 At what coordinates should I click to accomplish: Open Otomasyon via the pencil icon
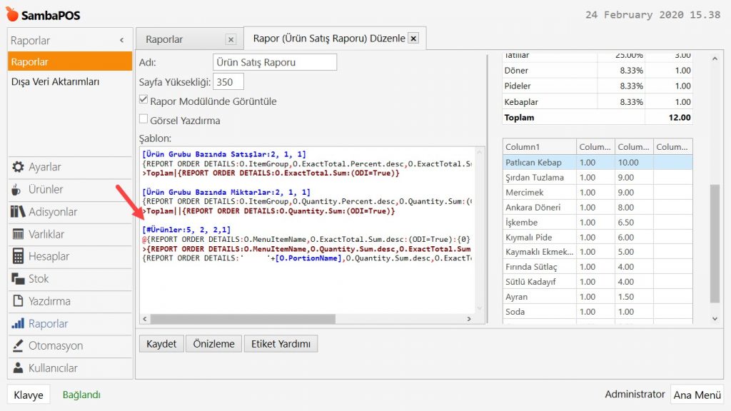[18, 346]
